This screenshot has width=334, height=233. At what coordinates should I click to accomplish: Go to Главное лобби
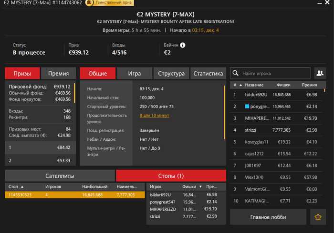(x=268, y=217)
